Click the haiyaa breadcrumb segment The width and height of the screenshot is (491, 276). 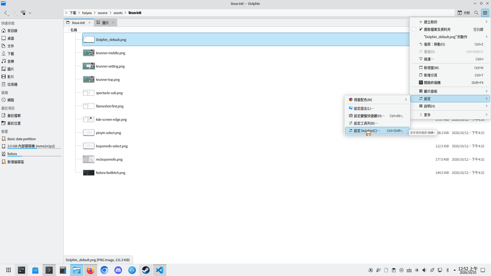(x=87, y=13)
